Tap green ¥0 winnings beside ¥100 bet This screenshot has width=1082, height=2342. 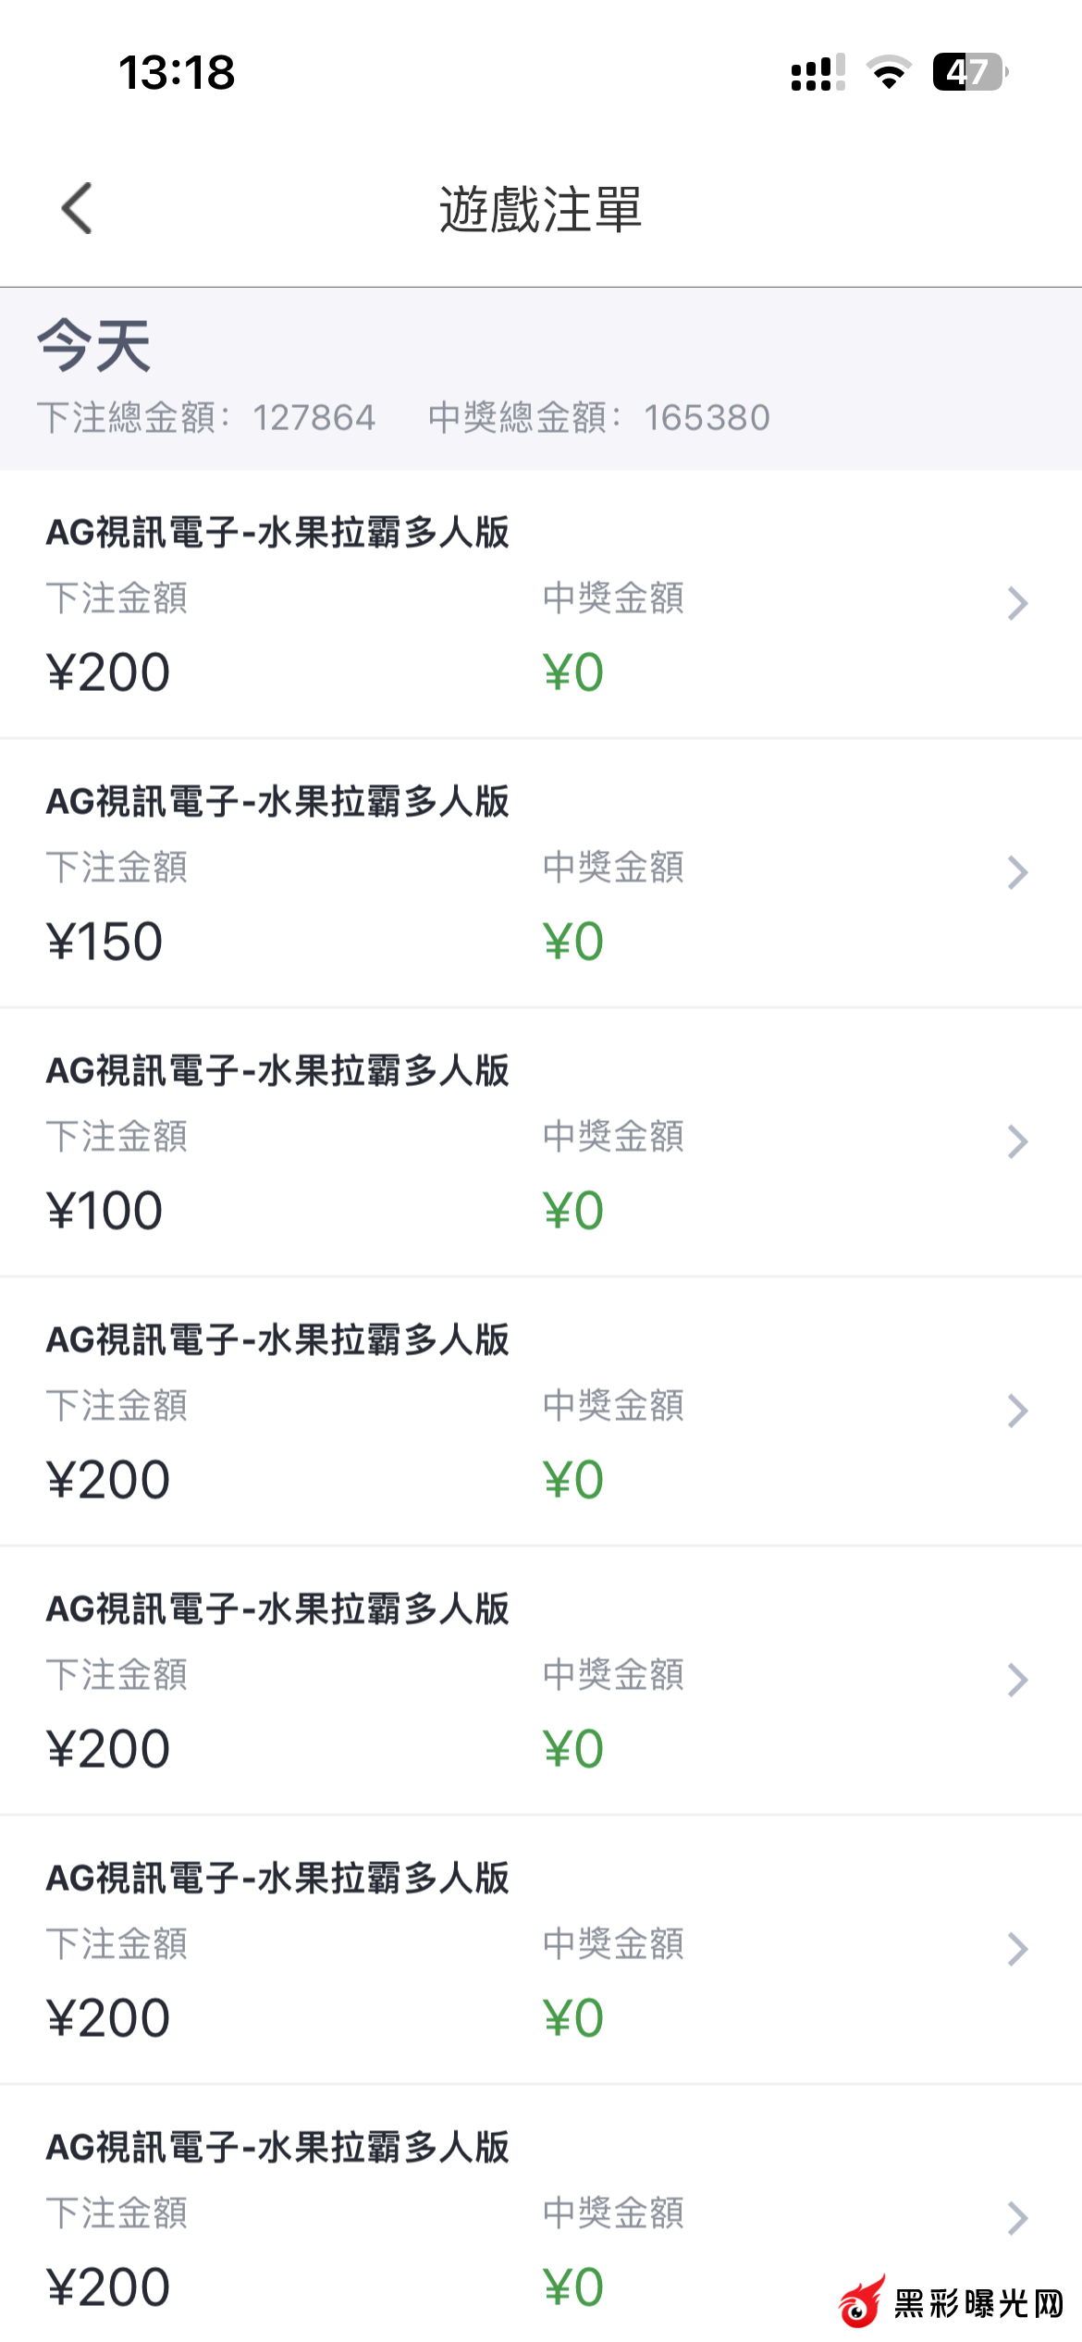pyautogui.click(x=573, y=1211)
